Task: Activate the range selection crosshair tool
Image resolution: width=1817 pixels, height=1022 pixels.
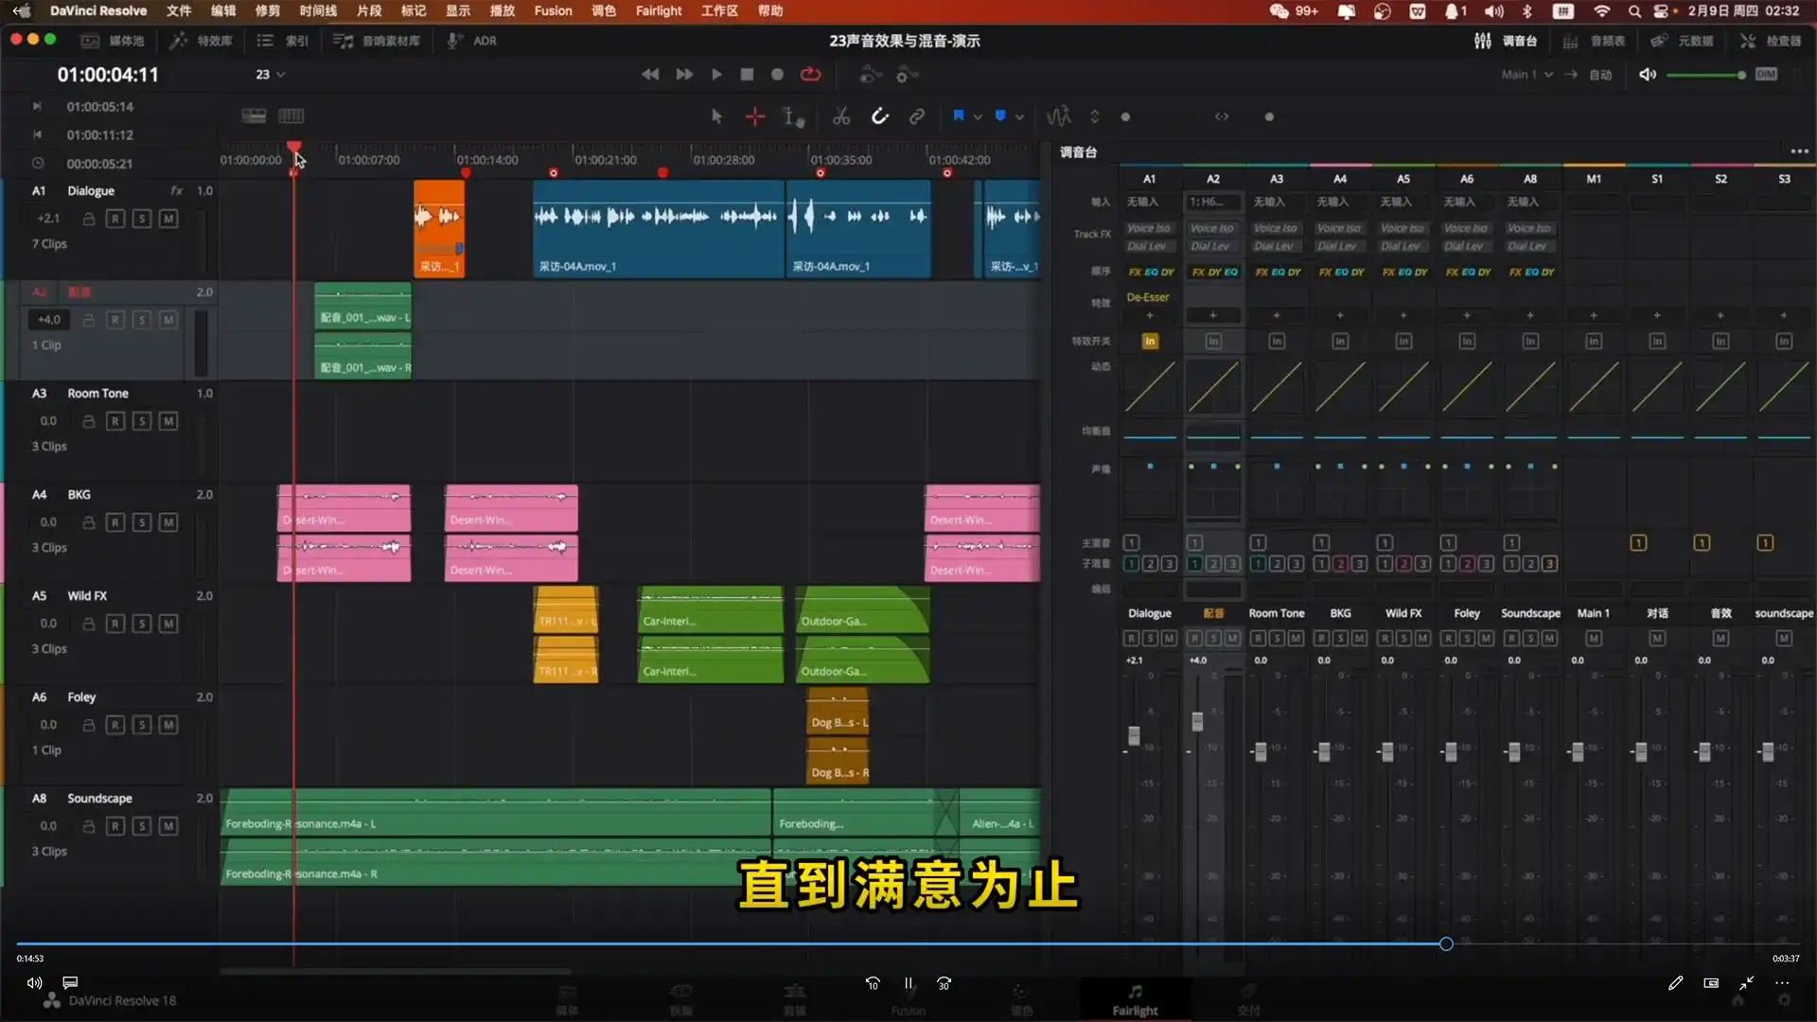Action: 754,116
